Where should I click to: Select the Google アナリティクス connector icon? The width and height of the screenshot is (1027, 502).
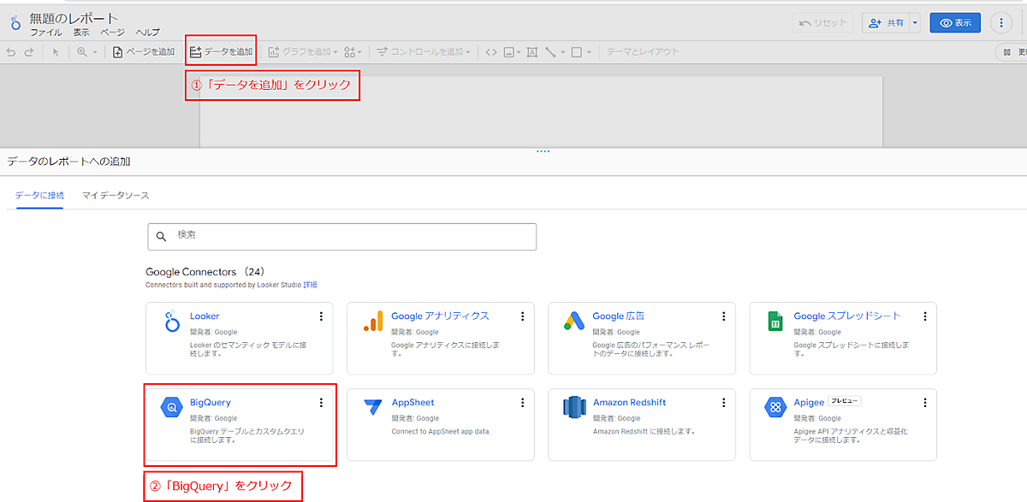(x=372, y=322)
